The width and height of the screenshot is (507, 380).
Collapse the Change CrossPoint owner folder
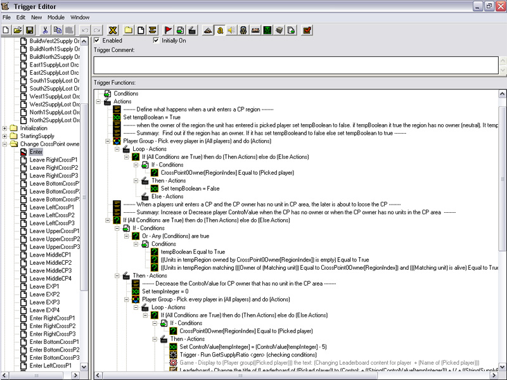[x=4, y=144]
